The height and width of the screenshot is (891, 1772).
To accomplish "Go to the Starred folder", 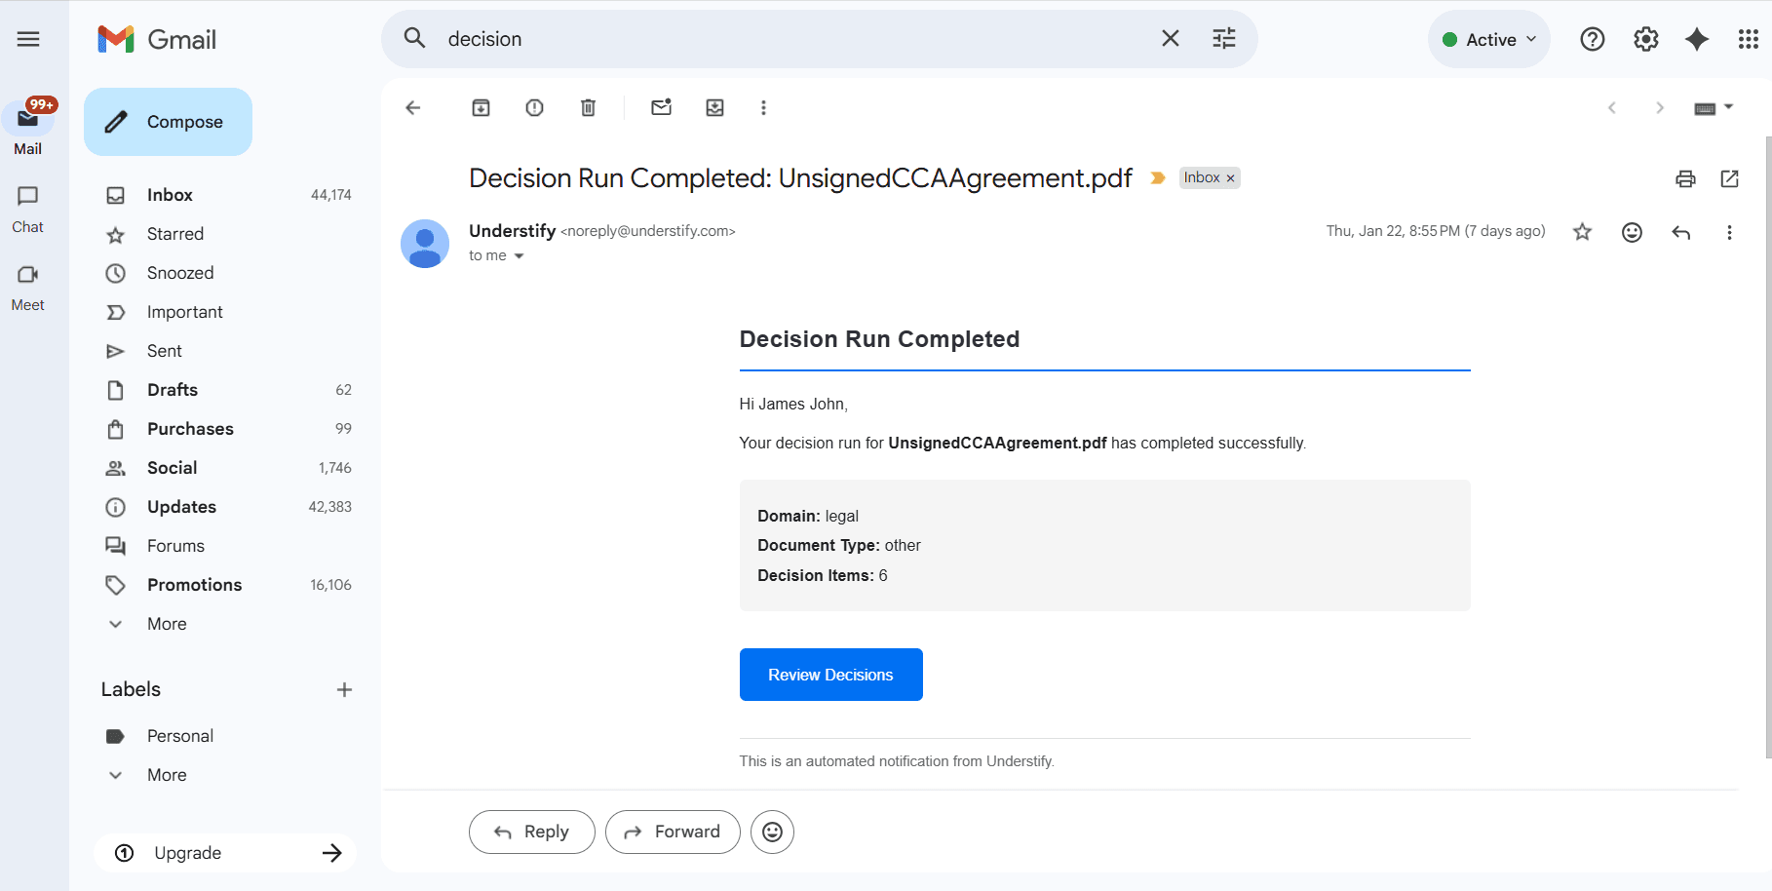I will pos(175,234).
